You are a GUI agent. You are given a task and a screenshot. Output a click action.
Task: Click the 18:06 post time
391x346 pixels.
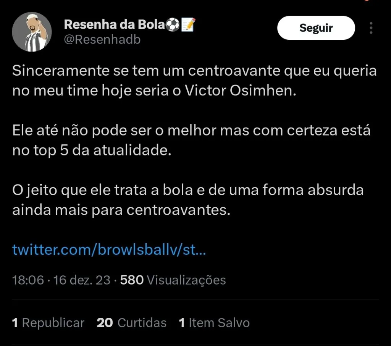coord(28,280)
